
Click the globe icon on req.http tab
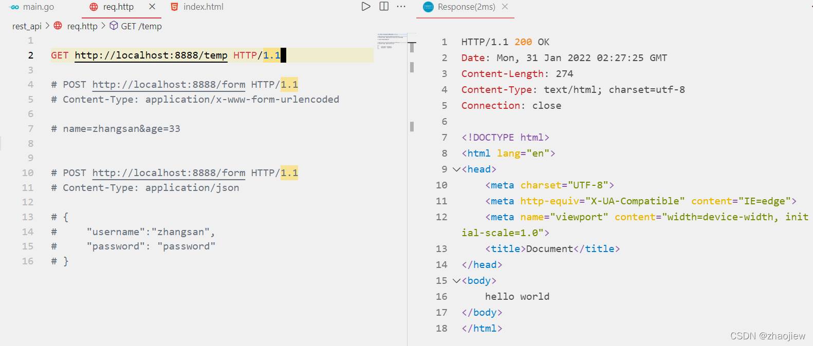point(94,7)
